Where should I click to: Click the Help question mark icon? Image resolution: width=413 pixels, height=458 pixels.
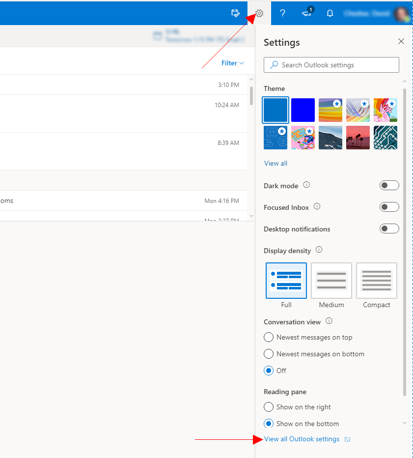pyautogui.click(x=282, y=13)
